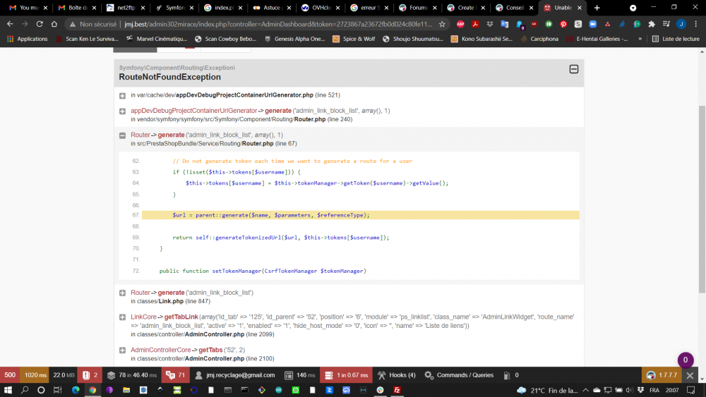Open the Symfony version 1.7.7.7 panel
Image resolution: width=706 pixels, height=397 pixels.
[x=662, y=375]
